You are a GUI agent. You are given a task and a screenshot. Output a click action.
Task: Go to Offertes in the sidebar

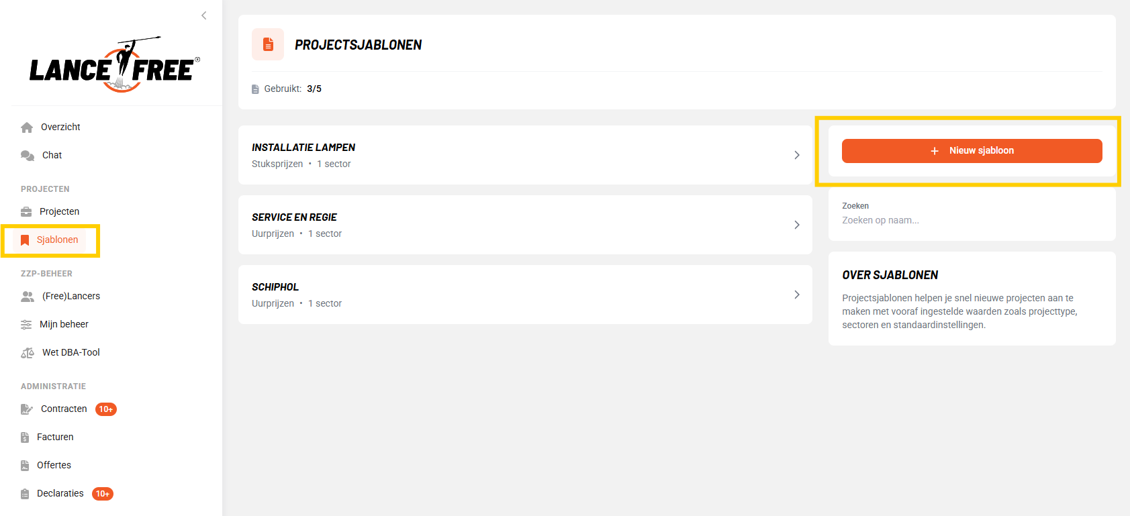(54, 465)
